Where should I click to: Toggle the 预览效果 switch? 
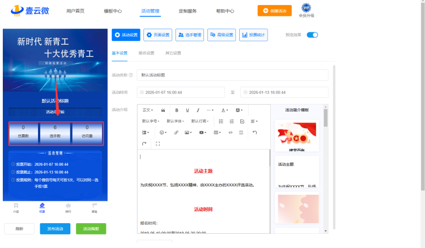coord(312,35)
